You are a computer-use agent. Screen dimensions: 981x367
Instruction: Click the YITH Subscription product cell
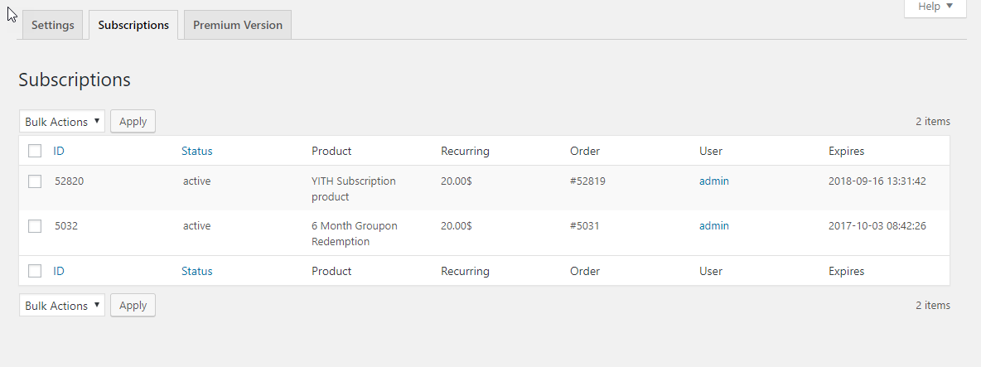pos(354,189)
